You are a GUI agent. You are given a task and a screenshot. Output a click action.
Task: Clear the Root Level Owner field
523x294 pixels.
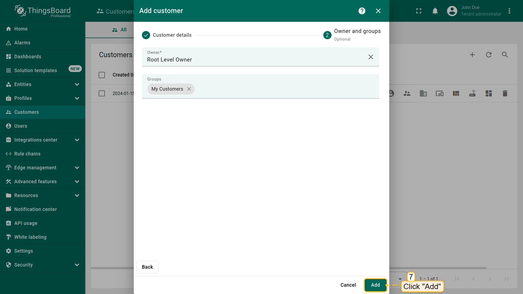(x=371, y=57)
